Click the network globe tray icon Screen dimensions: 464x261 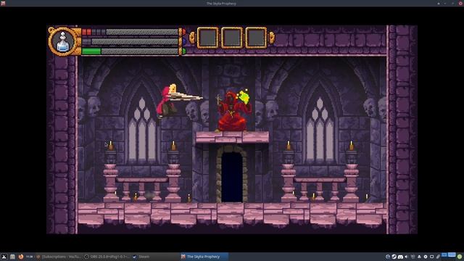(x=388, y=257)
